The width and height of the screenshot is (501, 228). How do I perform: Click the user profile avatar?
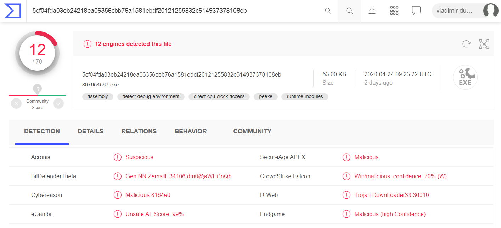491,11
